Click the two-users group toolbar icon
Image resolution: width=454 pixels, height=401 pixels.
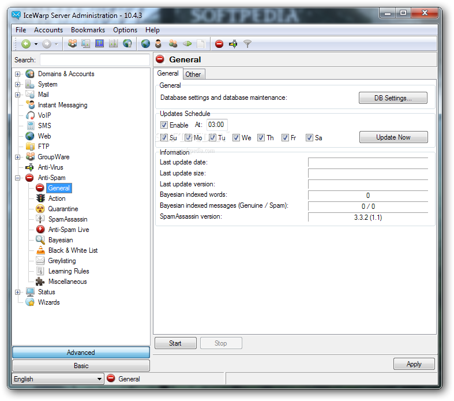click(x=173, y=44)
